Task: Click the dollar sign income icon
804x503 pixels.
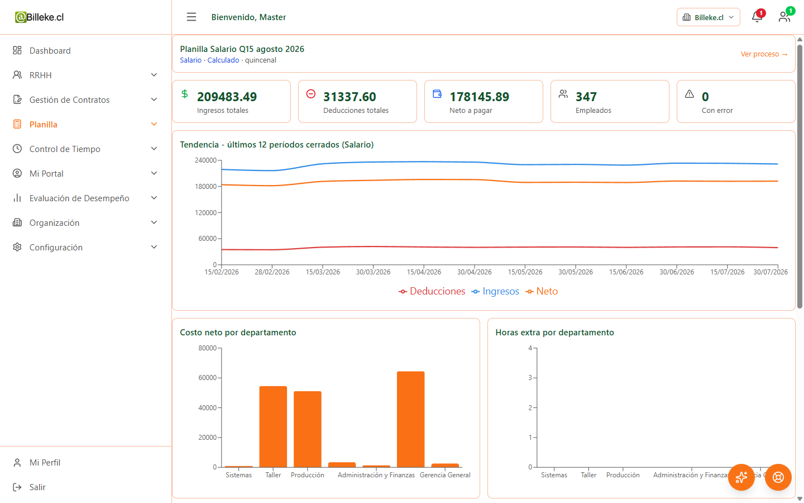Action: 185,94
